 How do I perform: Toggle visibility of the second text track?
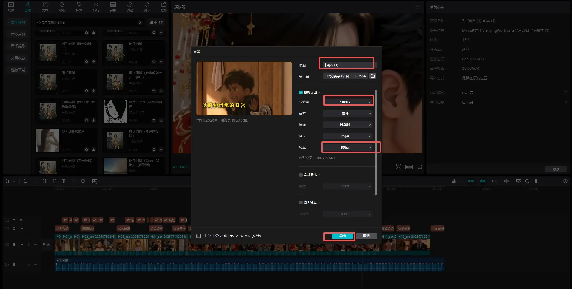(x=21, y=228)
